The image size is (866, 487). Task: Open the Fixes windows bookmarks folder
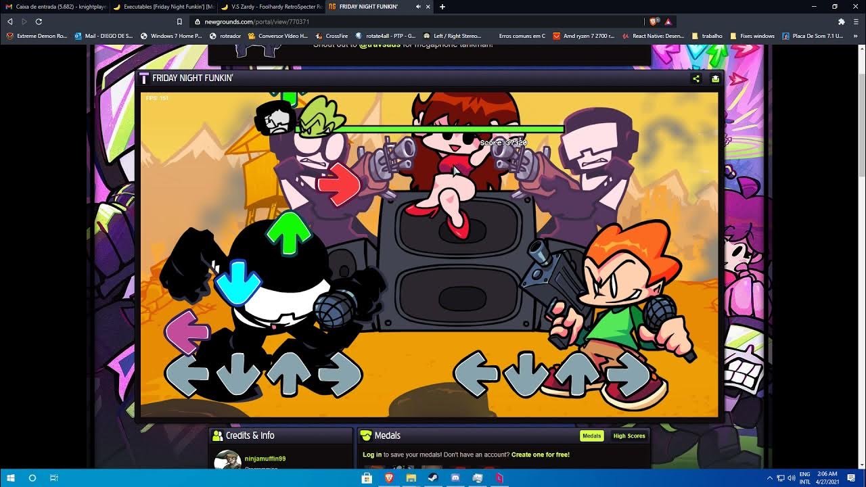pos(752,36)
